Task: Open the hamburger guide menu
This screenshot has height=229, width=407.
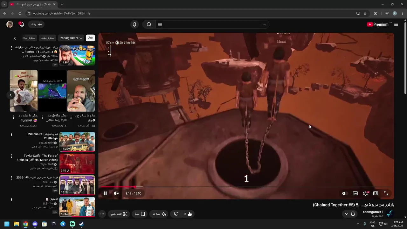Action: pos(396,24)
